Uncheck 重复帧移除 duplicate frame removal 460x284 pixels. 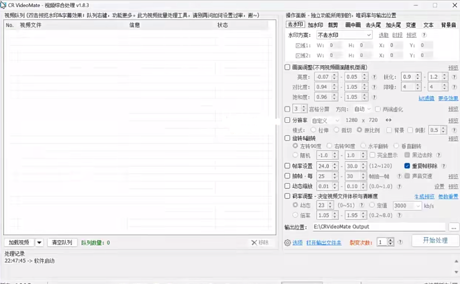(x=407, y=166)
